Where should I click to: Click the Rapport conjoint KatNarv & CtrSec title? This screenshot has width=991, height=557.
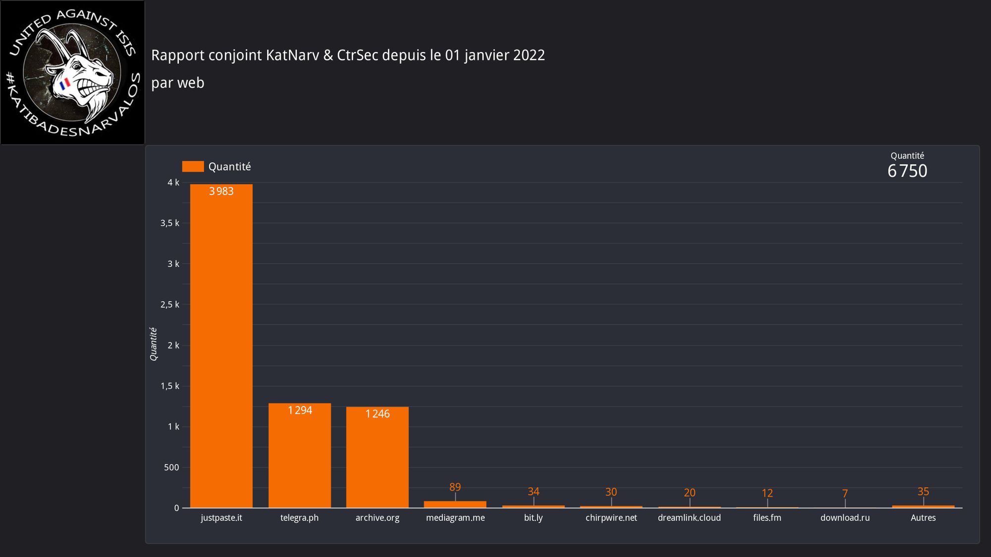pyautogui.click(x=348, y=55)
